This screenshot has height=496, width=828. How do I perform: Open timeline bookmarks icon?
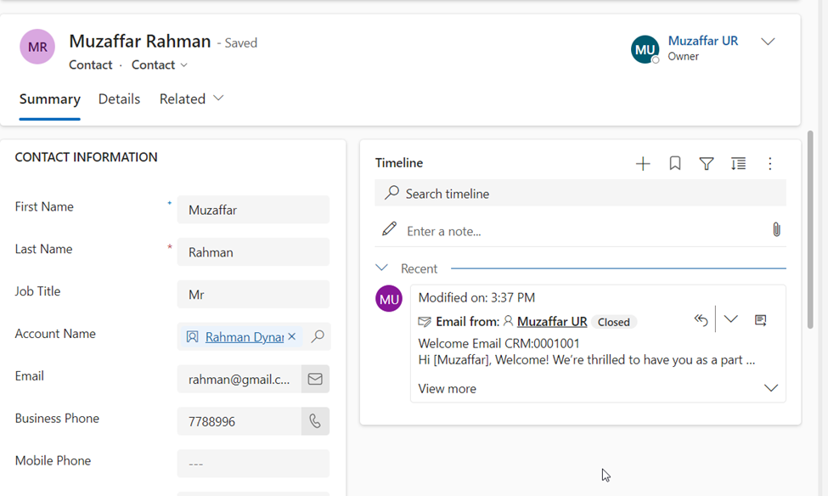click(x=675, y=163)
